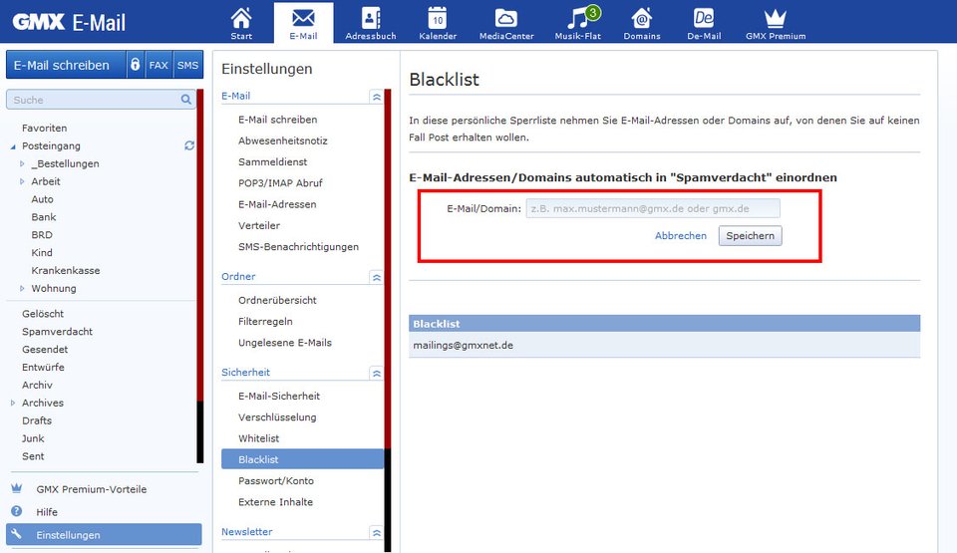The image size is (957, 553).
Task: Expand the Archives folder
Action: (x=13, y=403)
